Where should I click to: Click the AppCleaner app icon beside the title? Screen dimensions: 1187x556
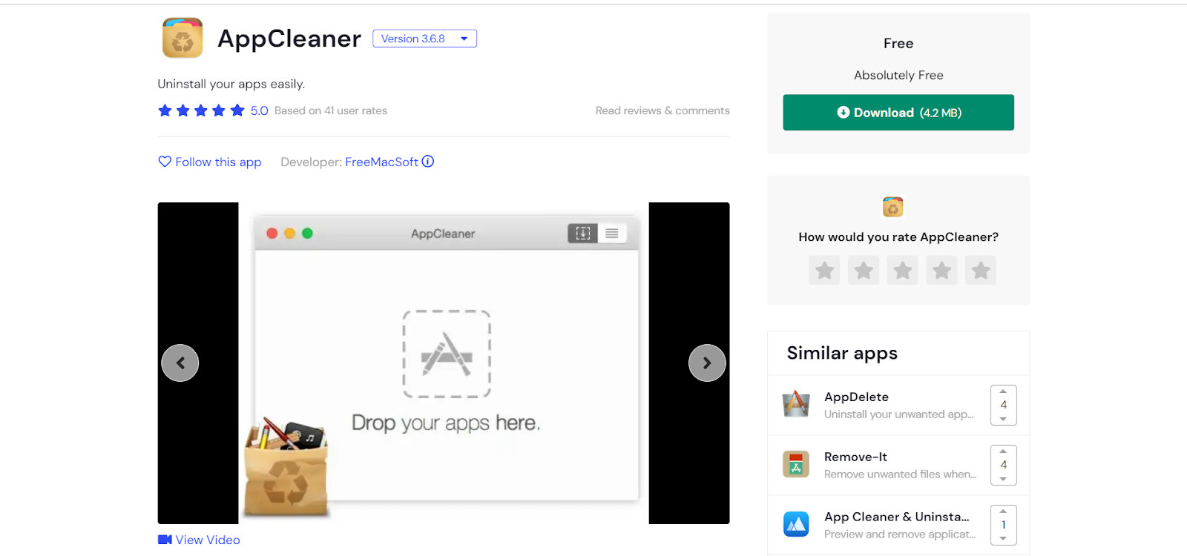click(x=183, y=38)
